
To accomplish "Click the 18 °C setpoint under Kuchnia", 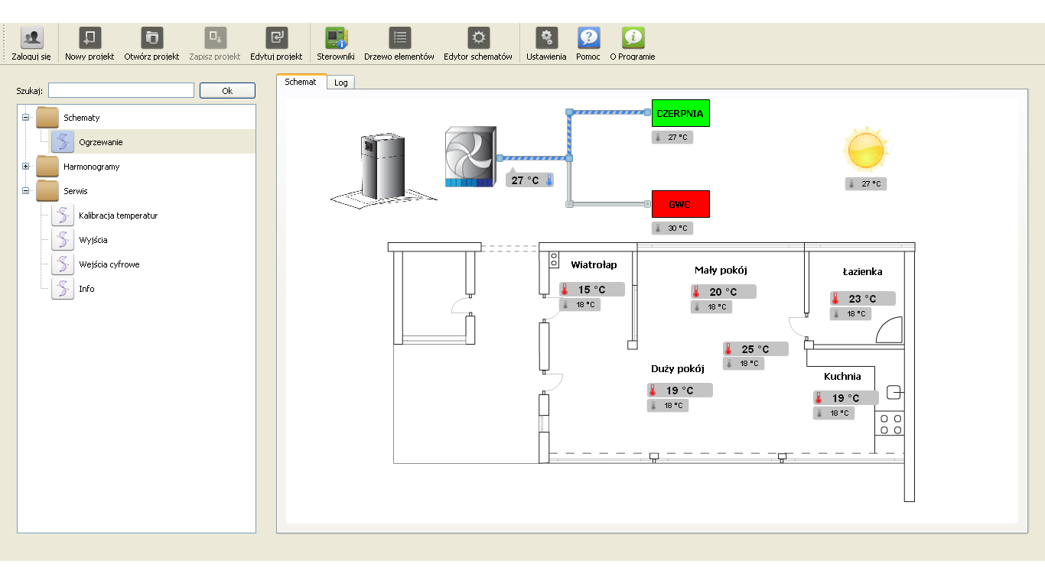I will tap(833, 413).
